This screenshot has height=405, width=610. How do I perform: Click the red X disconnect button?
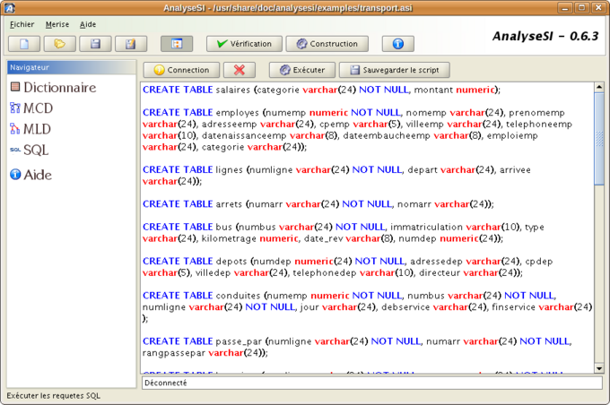[x=240, y=70]
